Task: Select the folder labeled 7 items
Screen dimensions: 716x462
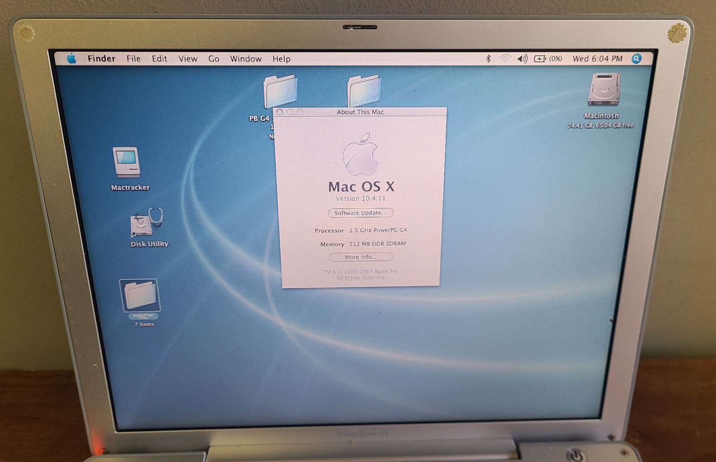Action: [140, 295]
